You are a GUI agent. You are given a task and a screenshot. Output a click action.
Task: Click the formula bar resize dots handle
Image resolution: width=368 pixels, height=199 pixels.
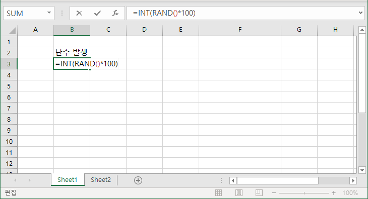[62, 13]
